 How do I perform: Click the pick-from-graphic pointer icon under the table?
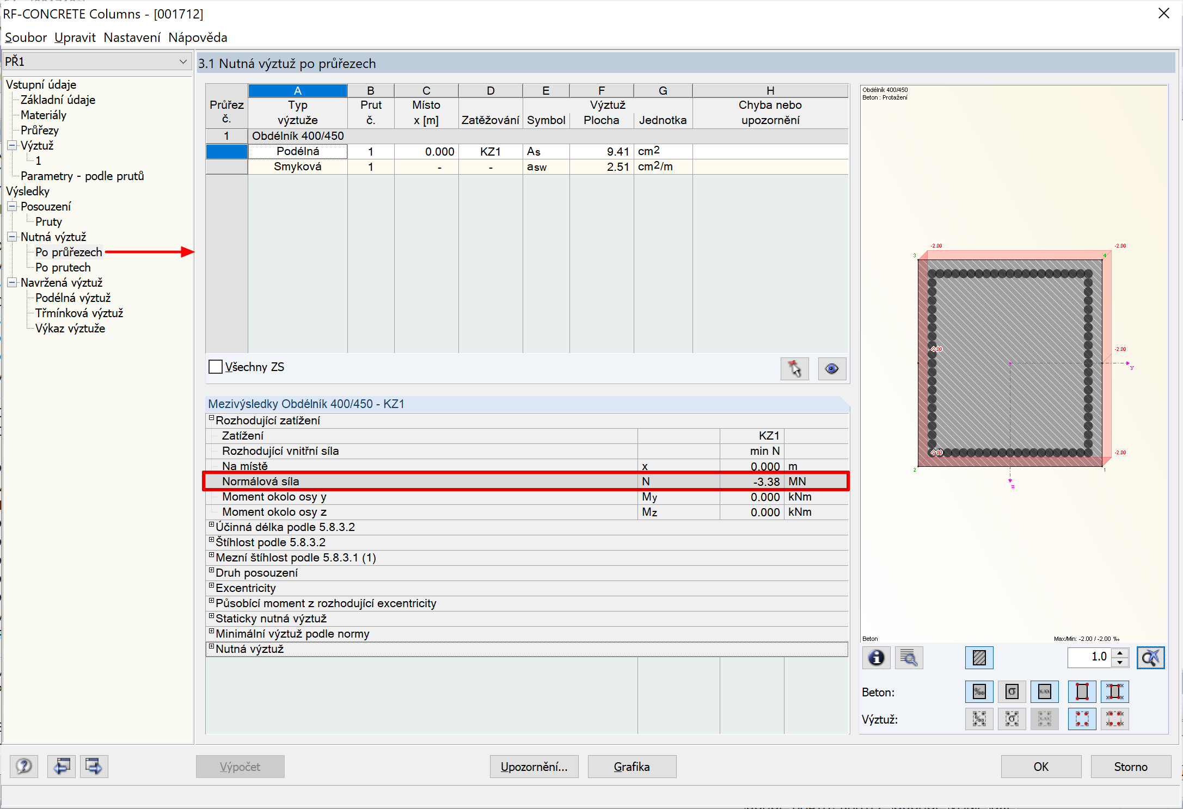tap(794, 369)
